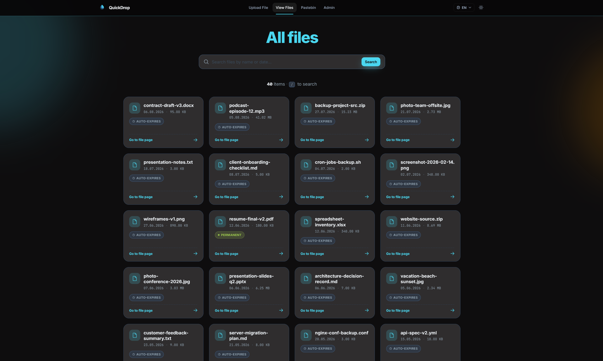
Task: Click the file name 'photo-team-offsite.jpg'
Action: (425, 105)
